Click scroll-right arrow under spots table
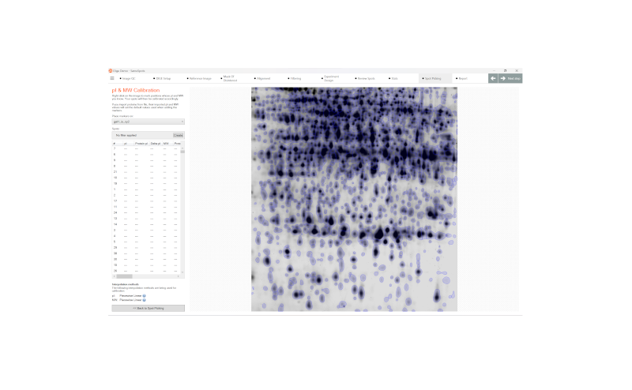Viewport: 632px width, 390px height. [x=179, y=276]
